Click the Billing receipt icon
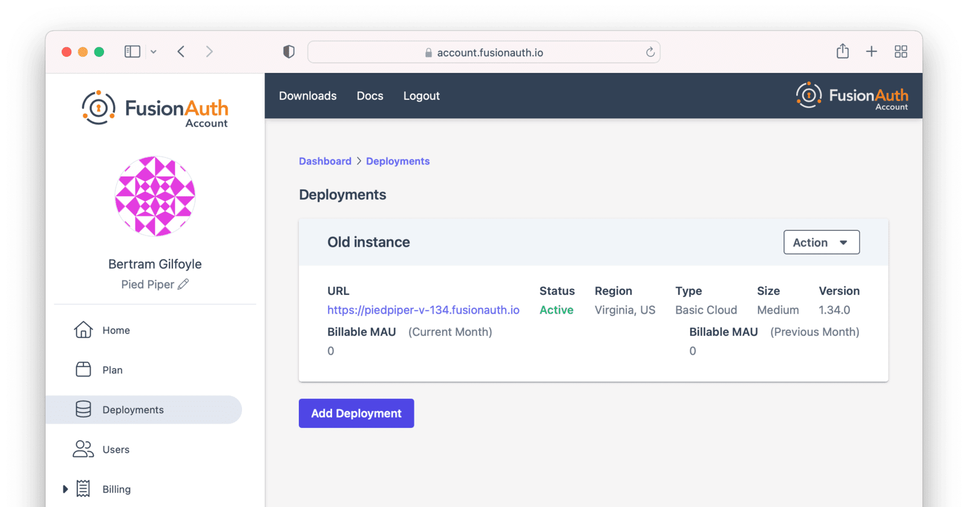The height and width of the screenshot is (507, 968). 83,488
